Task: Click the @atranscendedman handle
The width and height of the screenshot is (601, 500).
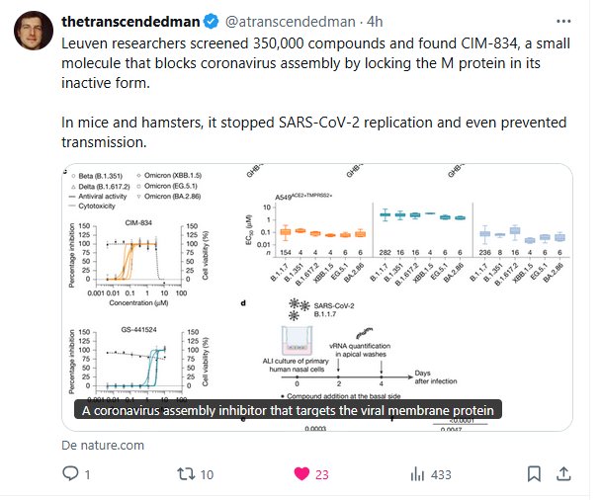Action: coord(291,20)
